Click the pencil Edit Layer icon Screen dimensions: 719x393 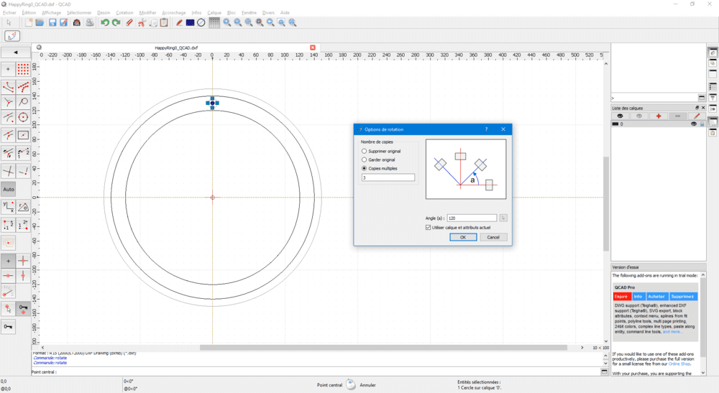click(x=696, y=116)
